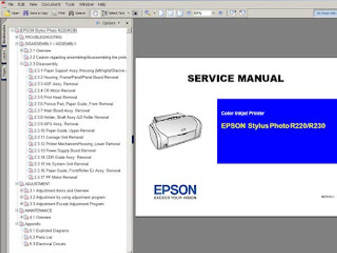Viewport: 337px width, 253px height.
Task: Collapse the MAINTENANCE bookmark
Action: click(17, 211)
